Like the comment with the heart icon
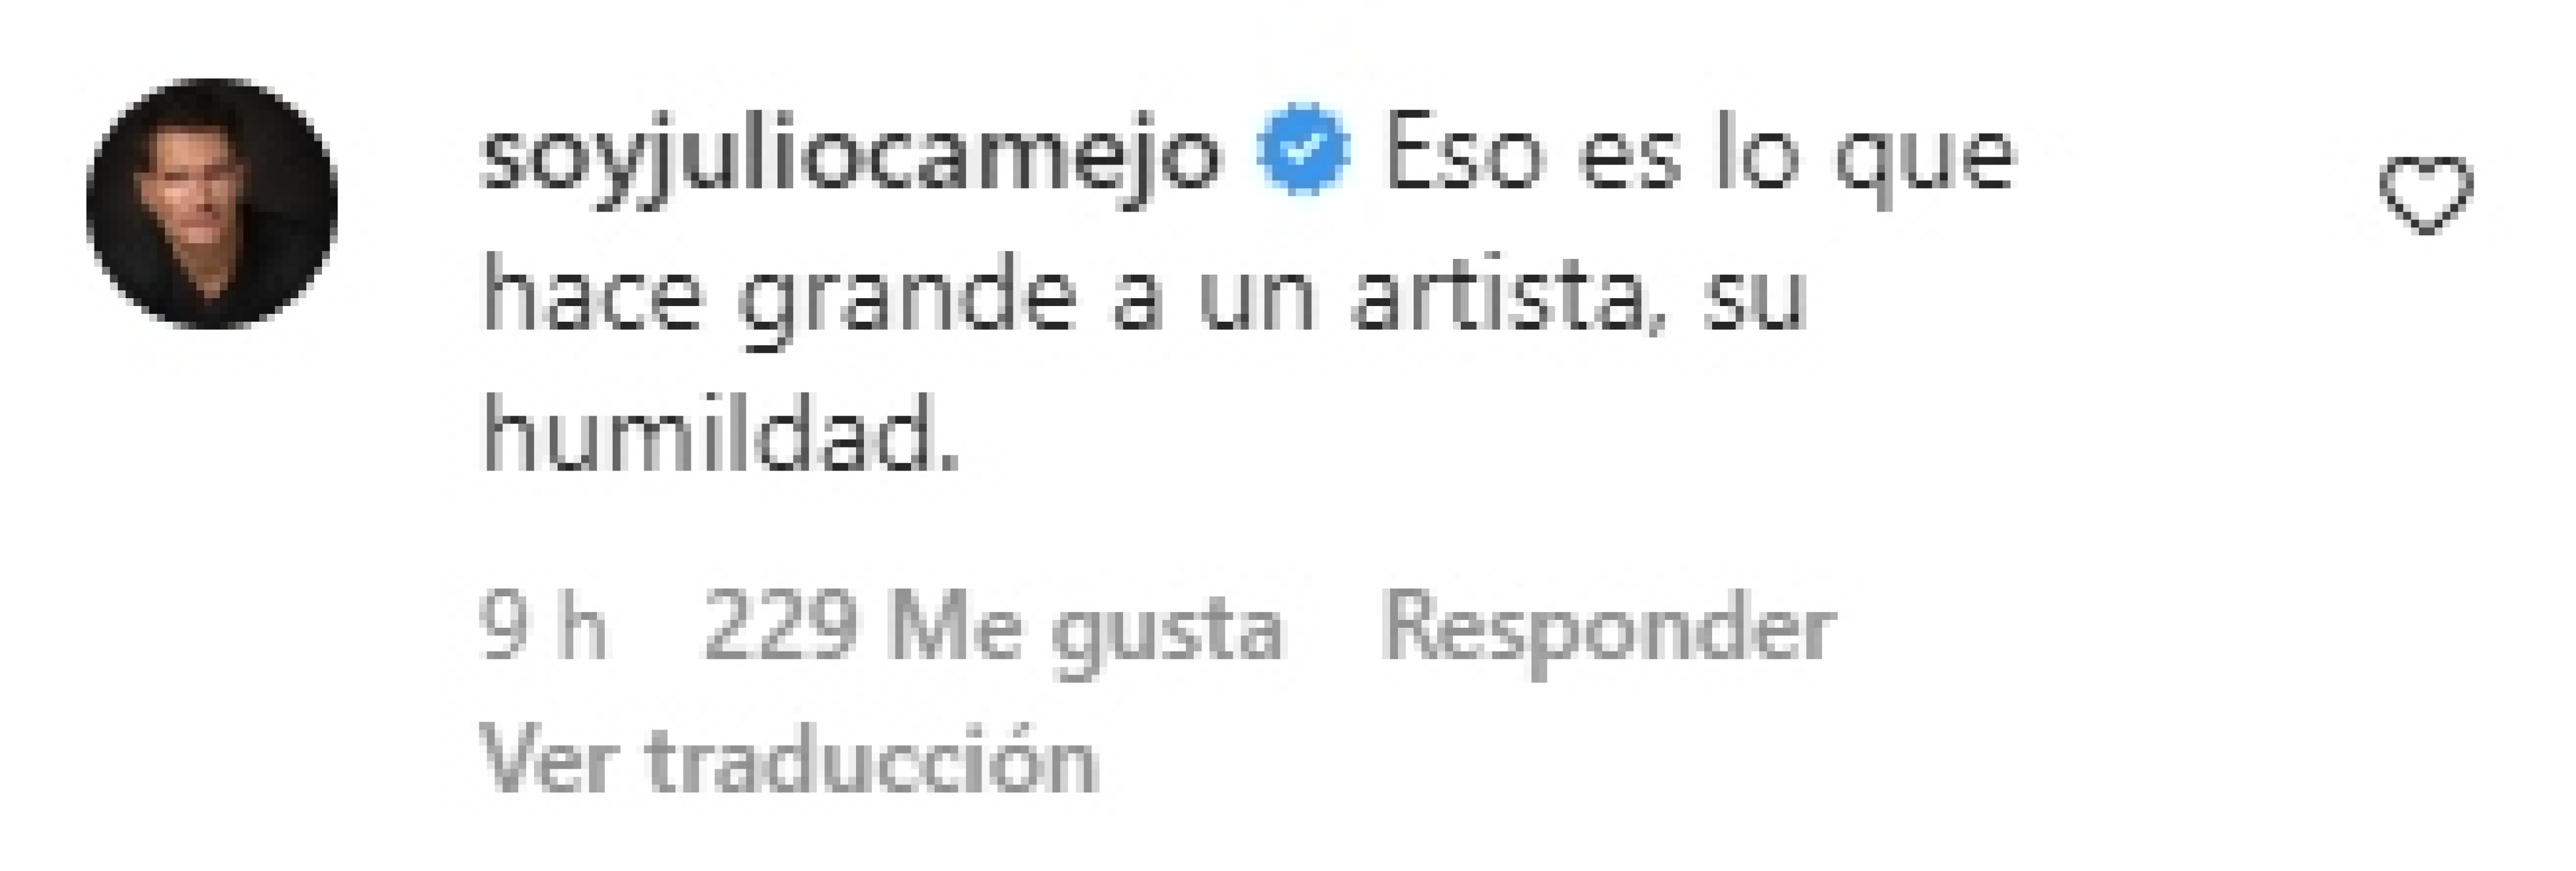The width and height of the screenshot is (2576, 871). [x=2426, y=196]
